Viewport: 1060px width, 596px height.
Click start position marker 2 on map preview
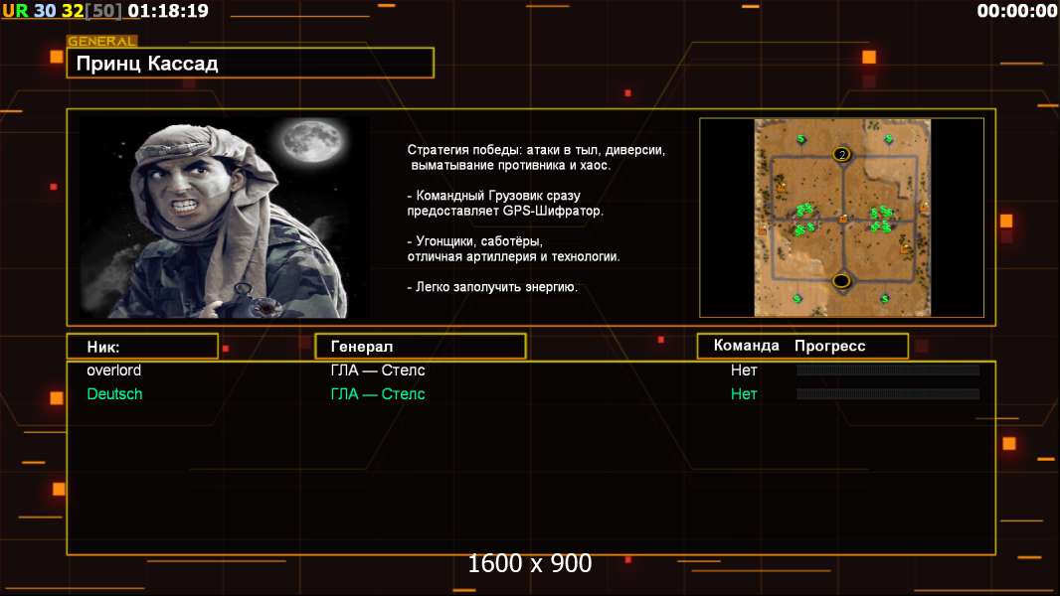tap(841, 155)
